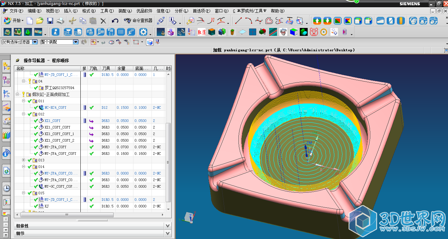The image size is (448, 239).
Task: Click the 余量 column header
Action: point(125,68)
